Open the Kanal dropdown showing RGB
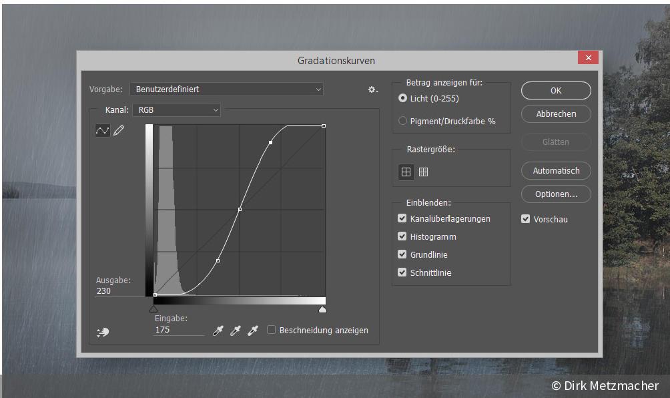 point(176,110)
